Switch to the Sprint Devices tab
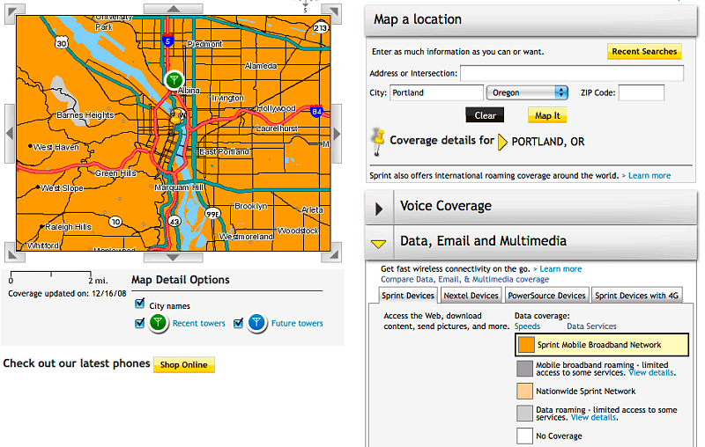Screen dimensions: 705x447 [408, 296]
